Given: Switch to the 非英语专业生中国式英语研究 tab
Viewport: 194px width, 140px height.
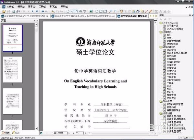Looking at the screenshot, I should coord(83,16).
